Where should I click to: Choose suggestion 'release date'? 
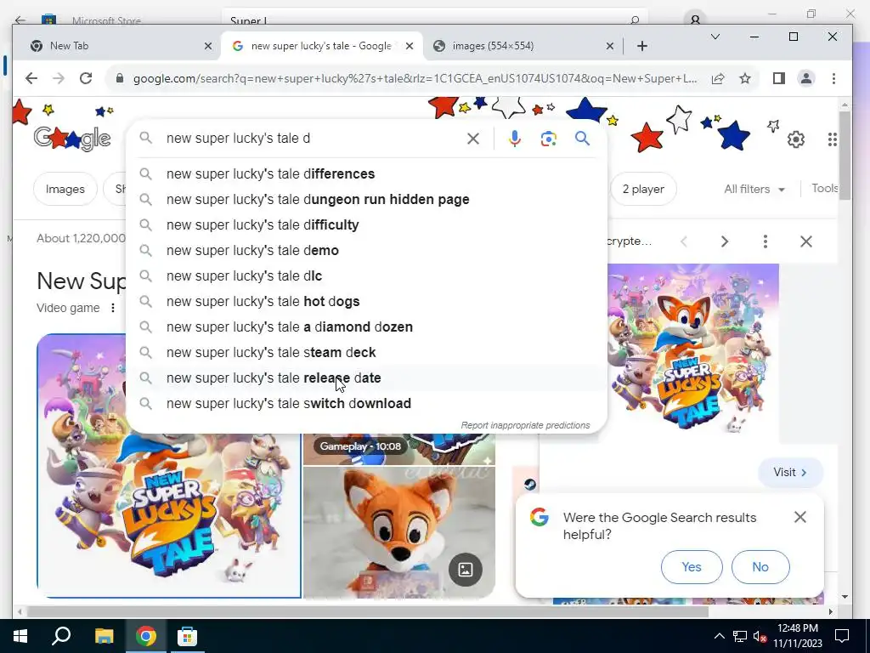click(366, 378)
